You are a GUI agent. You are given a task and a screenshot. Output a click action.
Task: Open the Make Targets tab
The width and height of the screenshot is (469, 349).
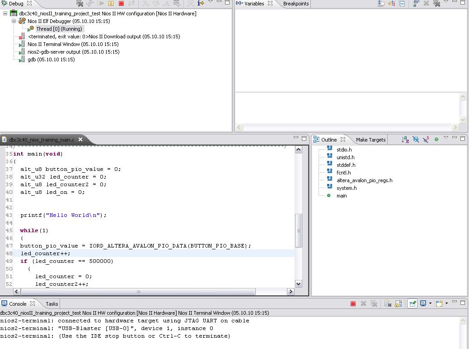[371, 140]
